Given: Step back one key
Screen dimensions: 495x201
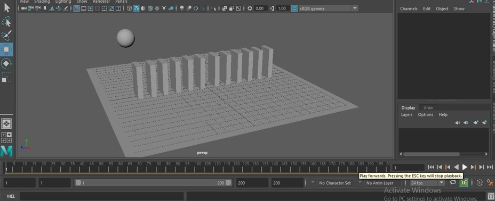Looking at the screenshot, I should (x=448, y=167).
